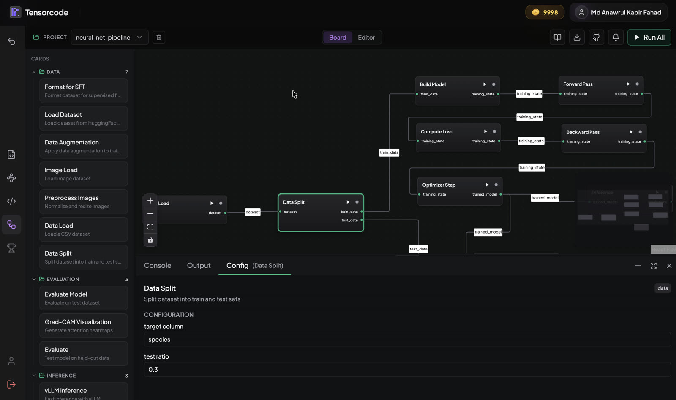Minimize the bottom config panel

click(638, 266)
